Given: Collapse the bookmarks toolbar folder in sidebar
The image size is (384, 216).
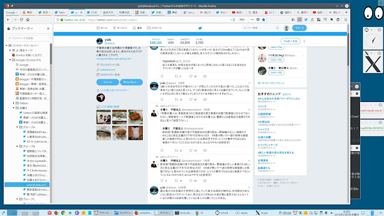Looking at the screenshot, I should click(x=7, y=46).
